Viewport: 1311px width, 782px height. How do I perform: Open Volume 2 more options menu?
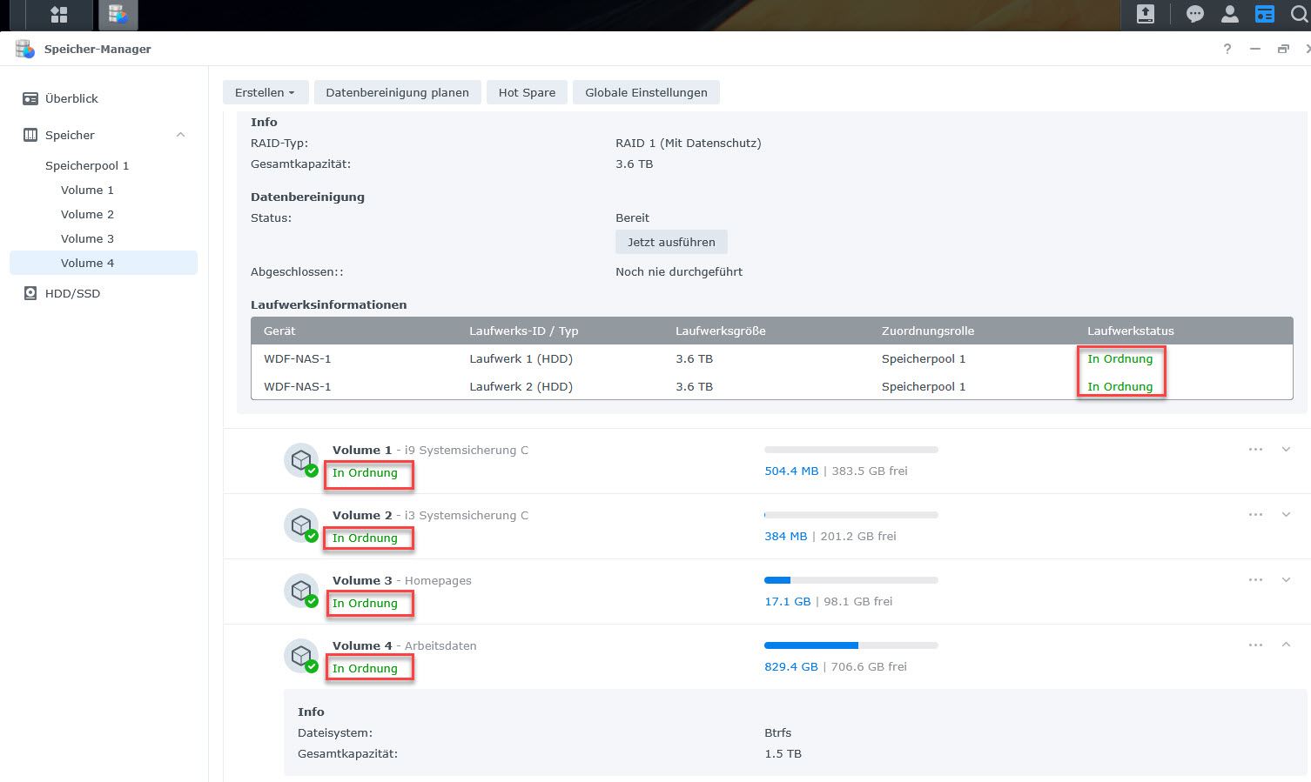1255,515
